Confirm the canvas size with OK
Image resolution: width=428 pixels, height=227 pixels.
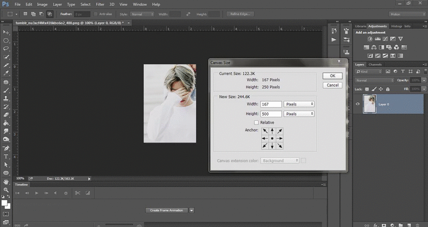pyautogui.click(x=332, y=76)
